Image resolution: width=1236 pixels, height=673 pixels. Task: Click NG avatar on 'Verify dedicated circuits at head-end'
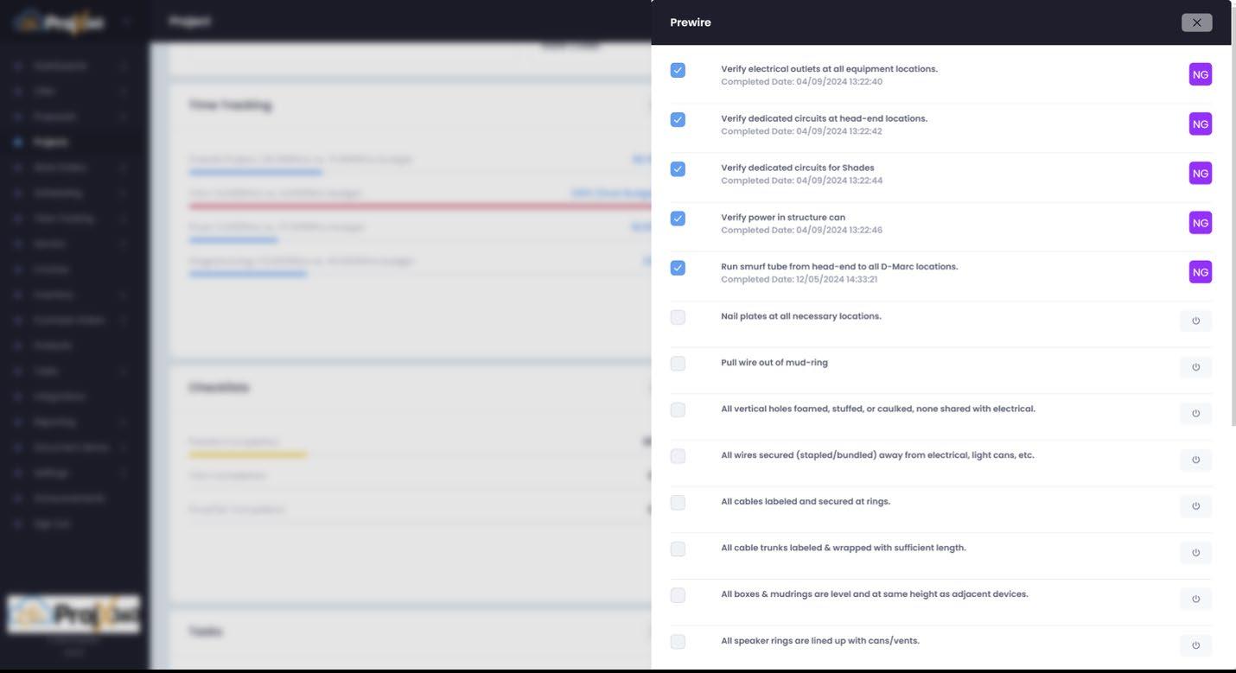1201,124
